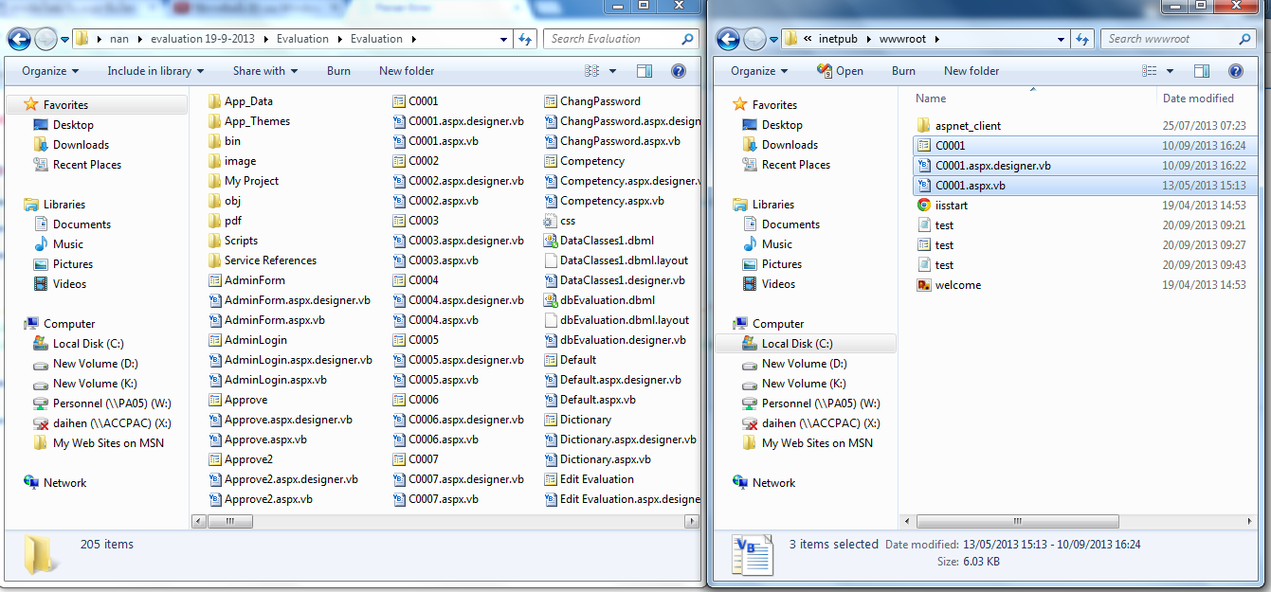Open the Share with menu
This screenshot has height=592, width=1271.
point(265,71)
